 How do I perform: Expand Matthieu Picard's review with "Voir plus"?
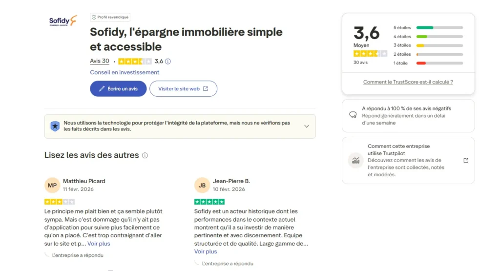coord(99,244)
